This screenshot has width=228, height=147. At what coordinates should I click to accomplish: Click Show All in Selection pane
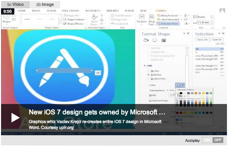pyautogui.click(x=202, y=40)
